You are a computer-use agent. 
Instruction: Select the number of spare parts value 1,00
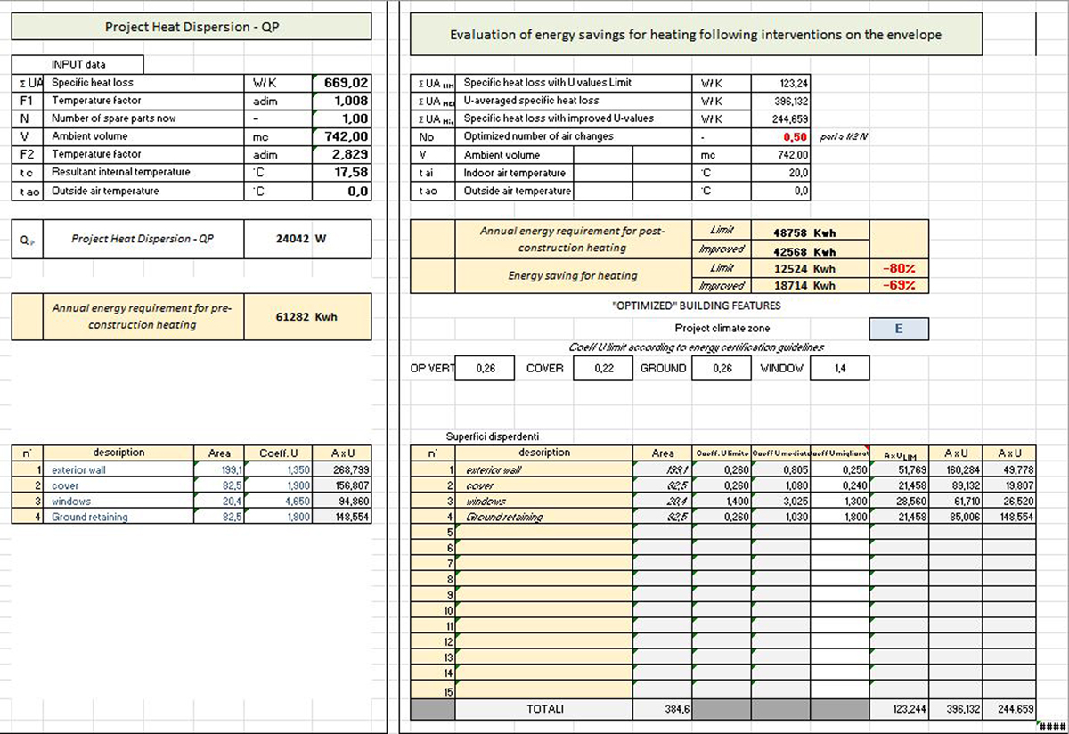click(341, 118)
